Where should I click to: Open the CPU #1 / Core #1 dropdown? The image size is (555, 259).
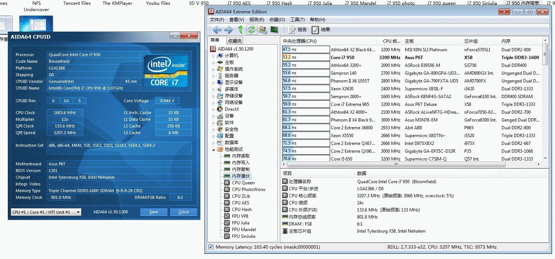(x=46, y=212)
